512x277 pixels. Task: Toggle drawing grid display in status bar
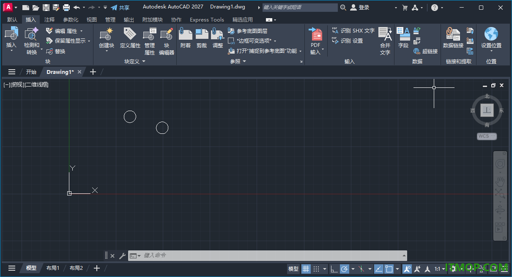[x=306, y=269]
